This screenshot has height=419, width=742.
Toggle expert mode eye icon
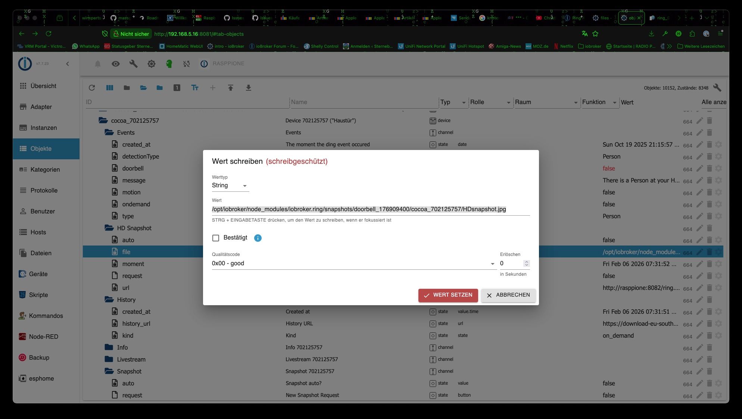tap(115, 64)
